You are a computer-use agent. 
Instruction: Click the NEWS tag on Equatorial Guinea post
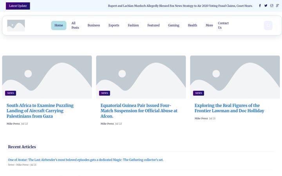click(x=105, y=93)
